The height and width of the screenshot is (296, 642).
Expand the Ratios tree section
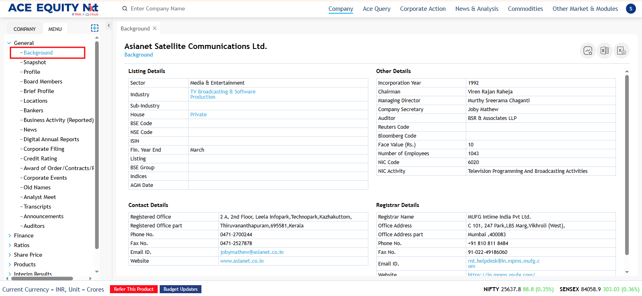pos(9,245)
